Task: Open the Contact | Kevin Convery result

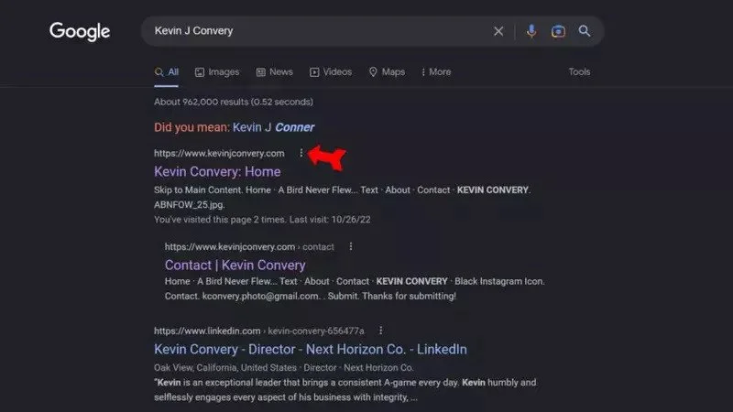Action: [x=235, y=265]
